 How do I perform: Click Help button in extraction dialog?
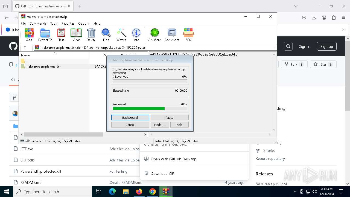click(x=179, y=125)
